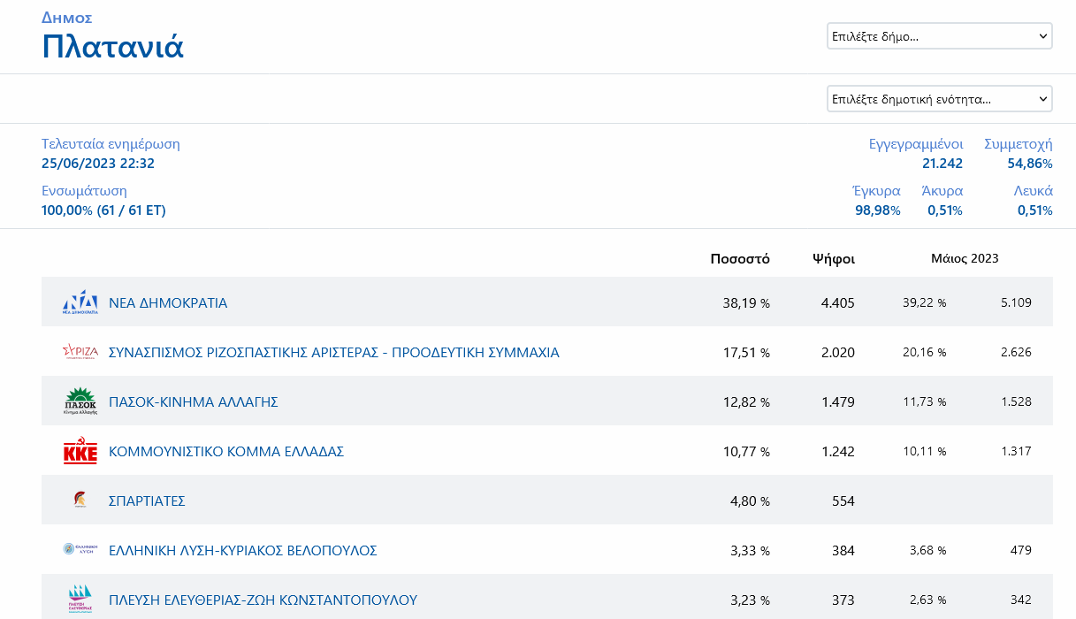
Task: Select the ΠΑΣΟΚ-ΚΙΝΗΜΑ ΑΛΛΑΓΗΣ party name
Action: 193,401
